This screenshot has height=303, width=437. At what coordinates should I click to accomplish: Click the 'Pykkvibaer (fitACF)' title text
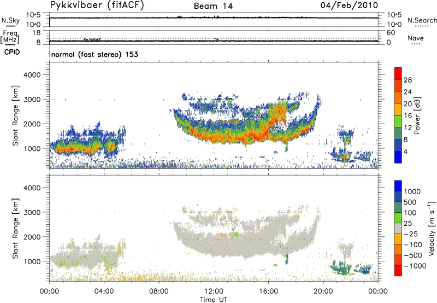click(97, 5)
